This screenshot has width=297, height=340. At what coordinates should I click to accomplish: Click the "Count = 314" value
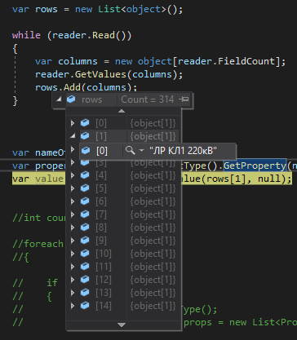148,99
